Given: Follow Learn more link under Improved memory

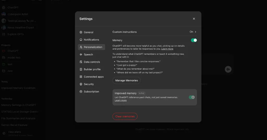Looking at the screenshot, I should 120,101.
